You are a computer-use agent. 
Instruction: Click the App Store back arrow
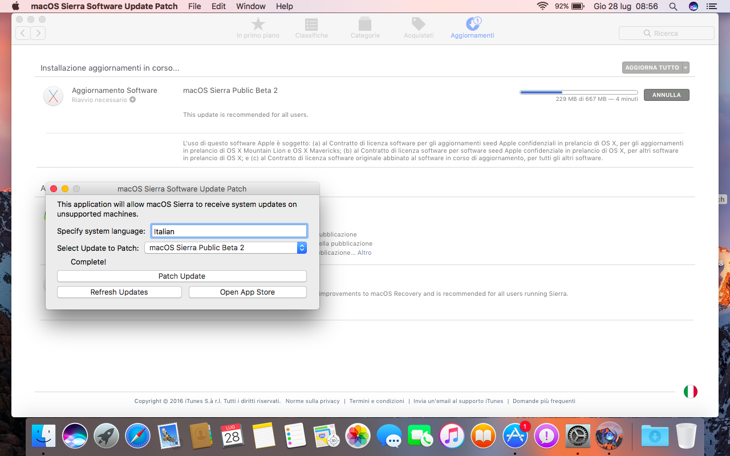click(23, 33)
